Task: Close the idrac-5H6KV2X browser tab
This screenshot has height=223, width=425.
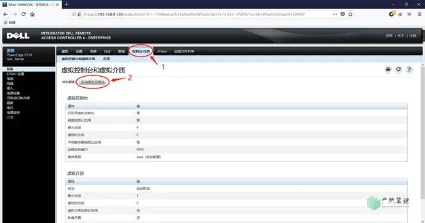Action: click(x=57, y=4)
